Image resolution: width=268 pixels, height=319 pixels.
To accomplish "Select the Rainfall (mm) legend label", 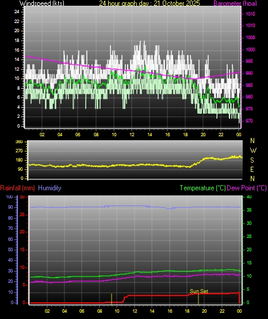I will (17, 188).
